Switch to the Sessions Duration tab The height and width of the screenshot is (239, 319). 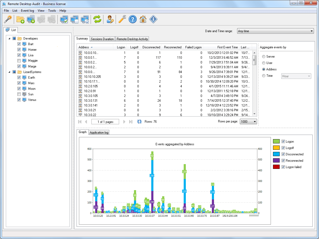pos(102,39)
